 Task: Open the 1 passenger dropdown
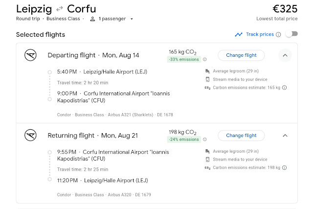(112, 19)
